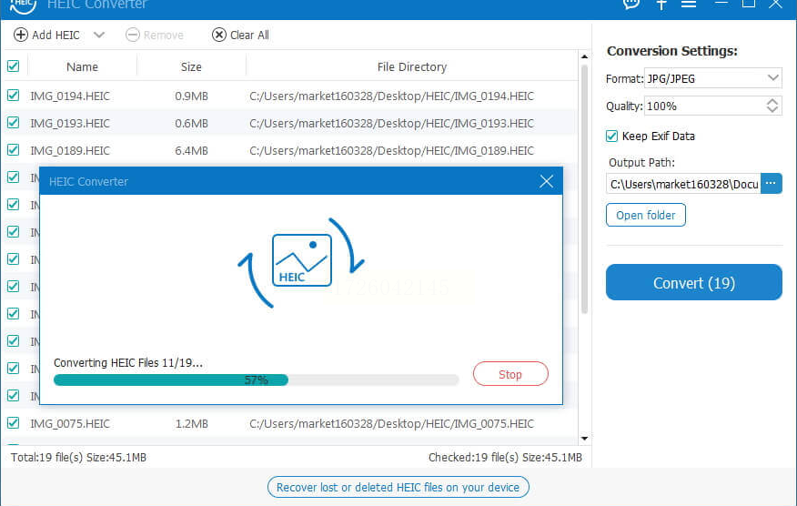The height and width of the screenshot is (506, 797).
Task: Click Converting HEIC Files 11/19 label
Action: (128, 362)
